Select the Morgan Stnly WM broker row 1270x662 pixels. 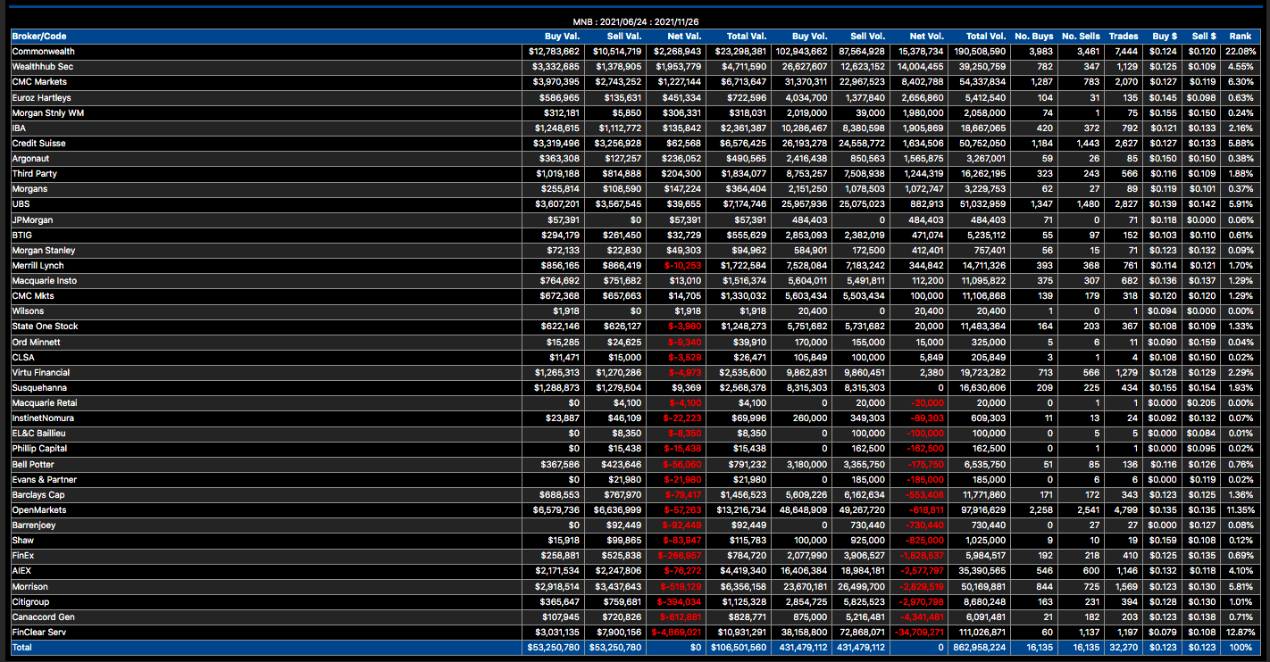click(x=635, y=112)
